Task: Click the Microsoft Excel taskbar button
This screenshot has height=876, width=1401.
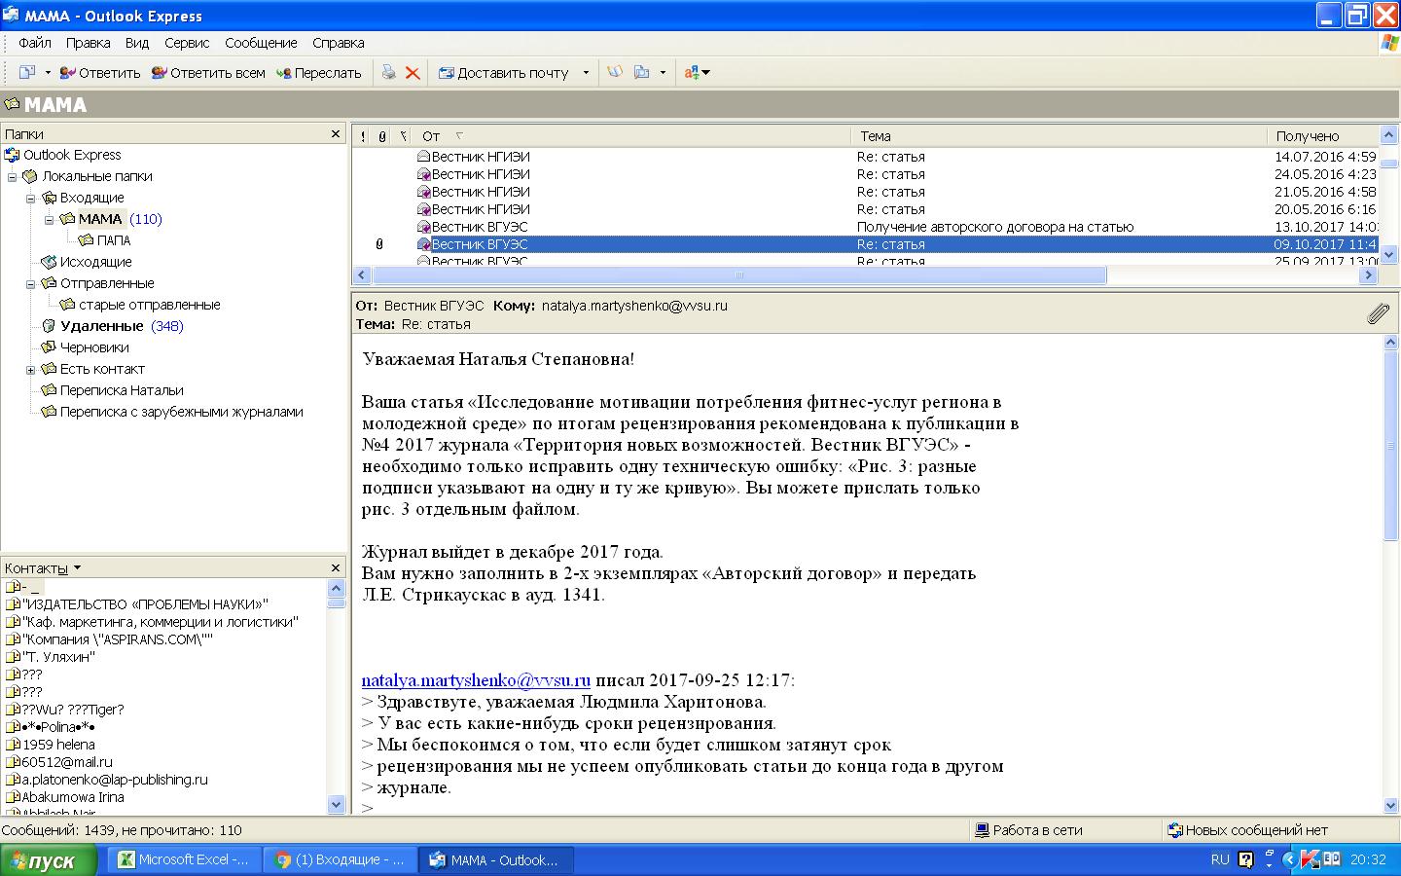Action: point(184,859)
